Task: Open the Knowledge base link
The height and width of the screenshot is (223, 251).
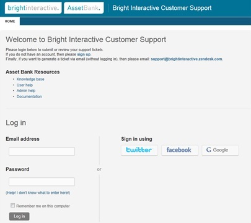Action: (x=30, y=79)
